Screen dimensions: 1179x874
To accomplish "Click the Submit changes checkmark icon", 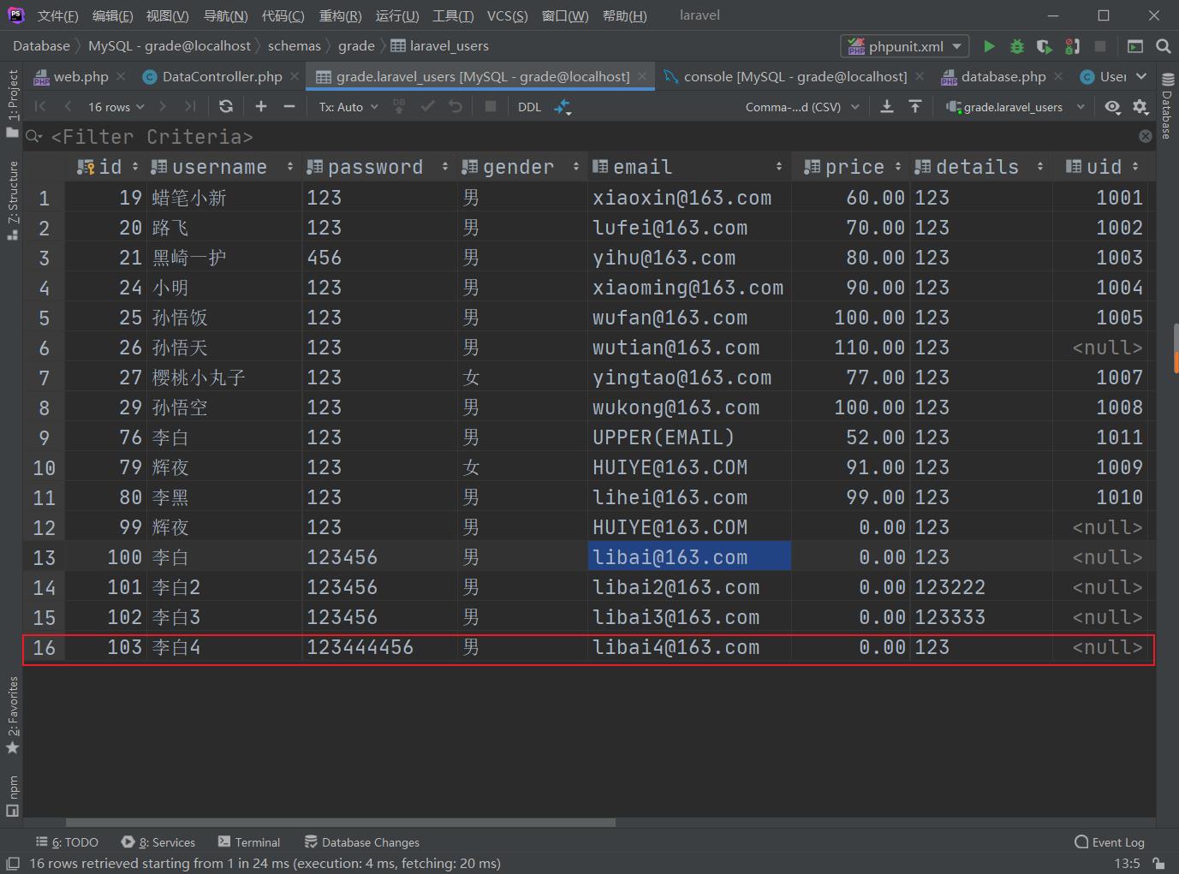I will point(427,106).
